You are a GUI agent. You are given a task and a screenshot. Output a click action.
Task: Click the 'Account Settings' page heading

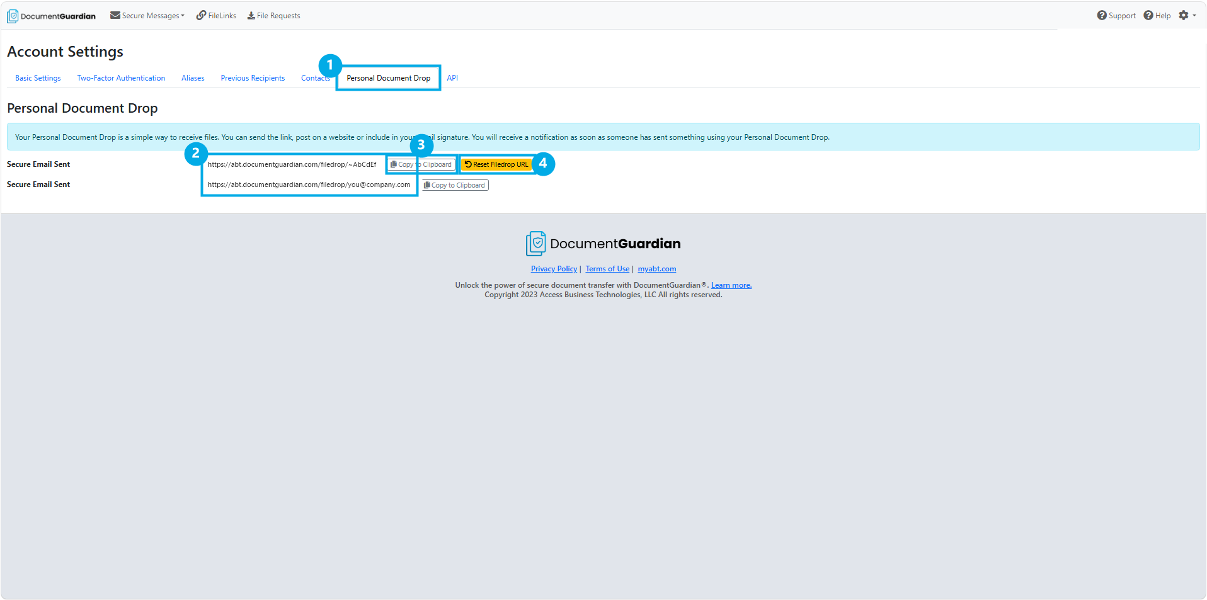pos(66,52)
